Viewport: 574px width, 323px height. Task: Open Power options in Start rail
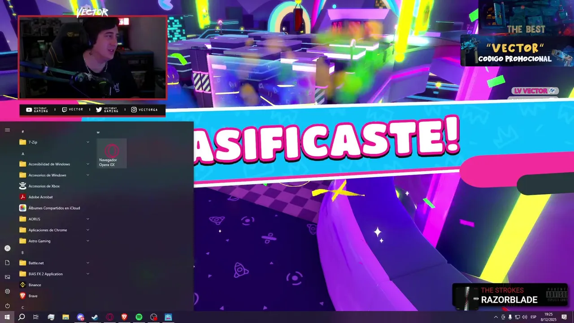click(x=7, y=306)
